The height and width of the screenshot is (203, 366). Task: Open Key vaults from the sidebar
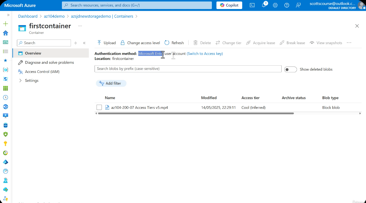pos(6,143)
